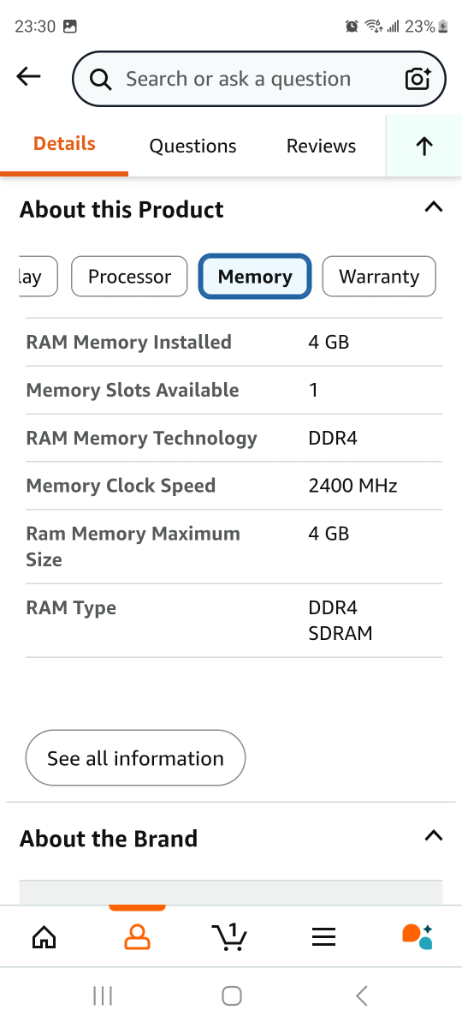Screen dimensions: 462x1028
Task: Jump to top with up arrow
Action: click(424, 146)
